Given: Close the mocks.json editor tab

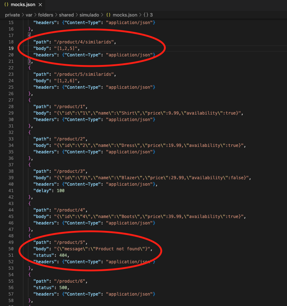Looking at the screenshot, I should [x=40, y=5].
